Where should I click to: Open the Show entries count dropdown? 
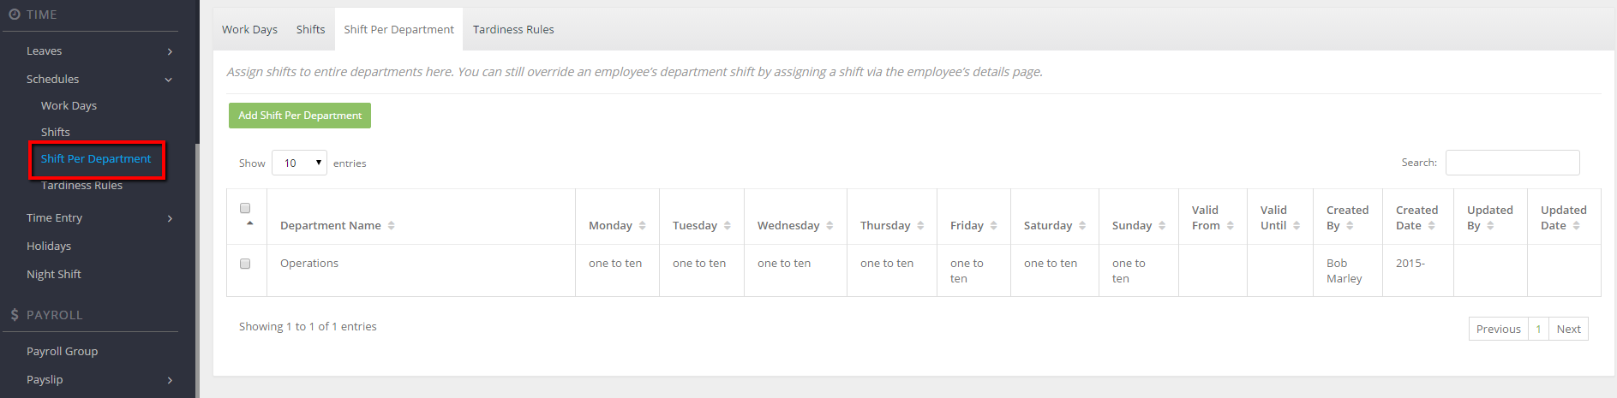click(x=299, y=163)
